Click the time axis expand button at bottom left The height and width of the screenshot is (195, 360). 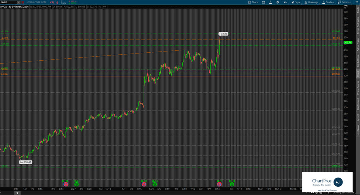[17, 193]
